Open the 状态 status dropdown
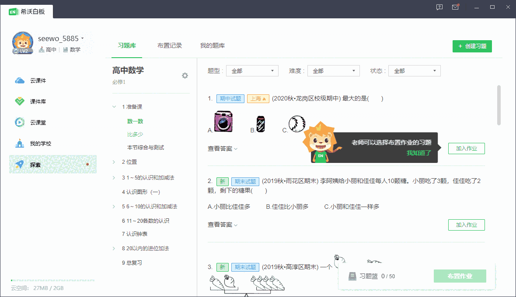The width and height of the screenshot is (516, 297). click(414, 70)
